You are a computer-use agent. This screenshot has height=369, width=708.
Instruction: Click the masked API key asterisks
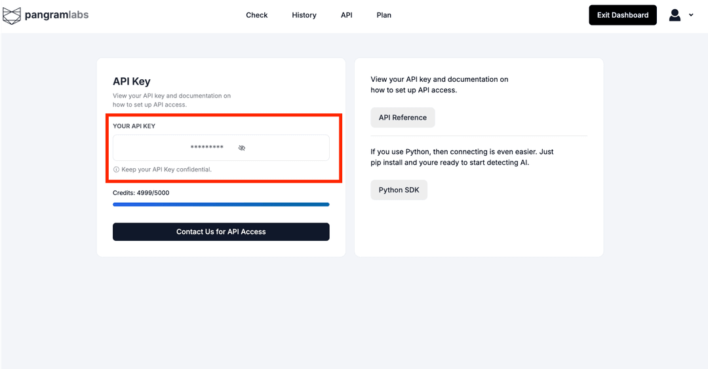coord(206,148)
